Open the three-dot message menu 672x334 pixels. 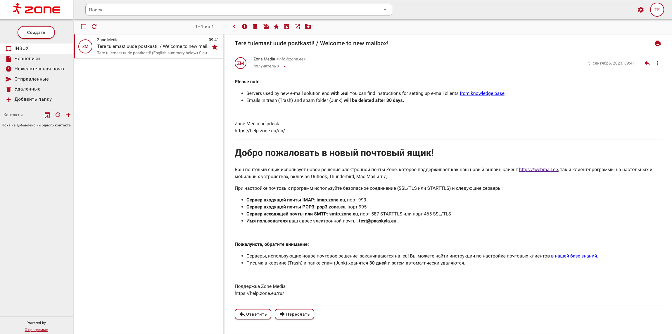point(658,63)
